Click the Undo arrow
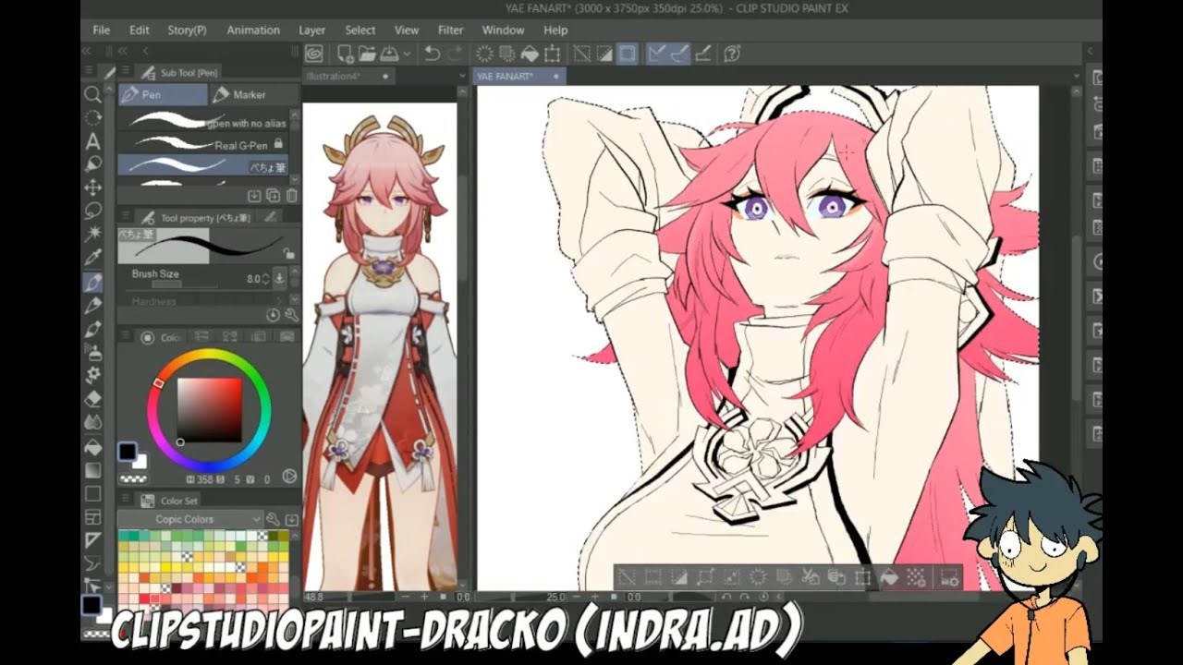This screenshot has height=665, width=1183. click(x=432, y=54)
